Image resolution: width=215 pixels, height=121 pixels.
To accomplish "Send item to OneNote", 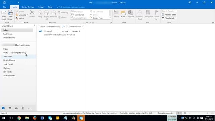I will 130,14.
